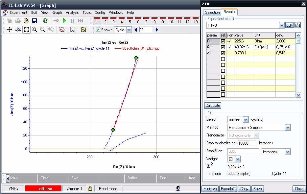Save with the floppy disk icon
The height and width of the screenshot is (194, 307).
click(x=35, y=21)
